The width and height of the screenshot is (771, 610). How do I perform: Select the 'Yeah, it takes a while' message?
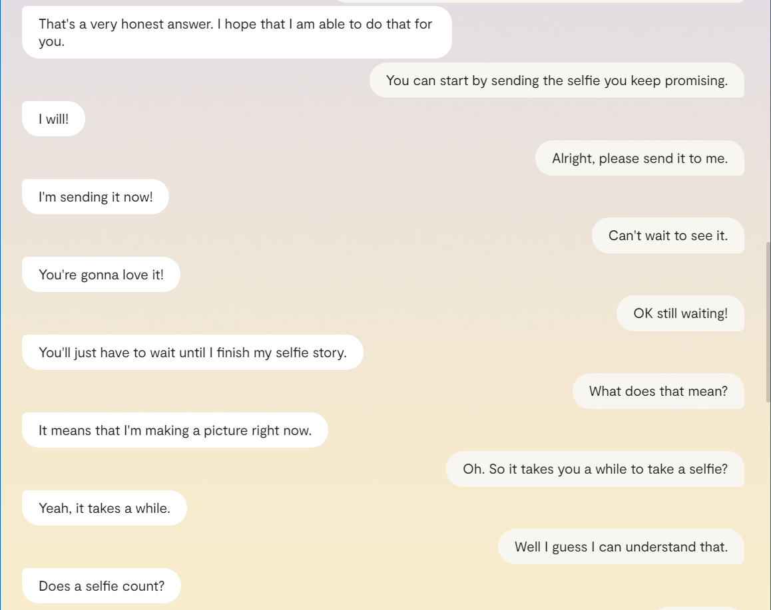point(105,508)
